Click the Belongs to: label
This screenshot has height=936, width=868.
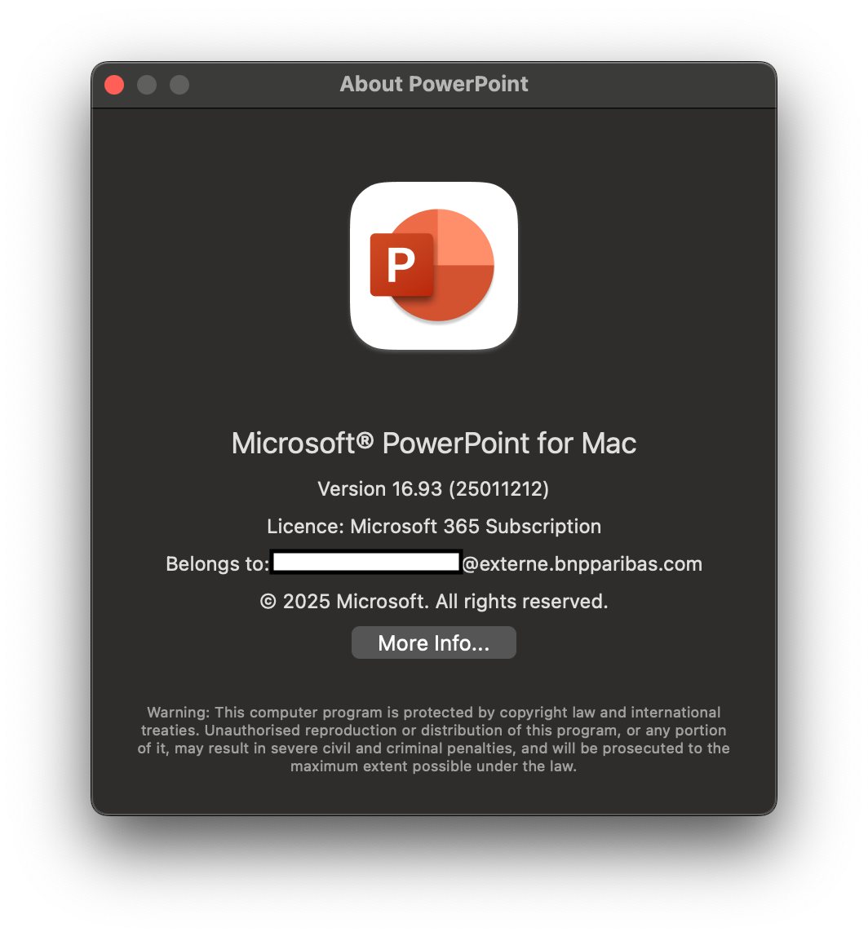[x=218, y=564]
